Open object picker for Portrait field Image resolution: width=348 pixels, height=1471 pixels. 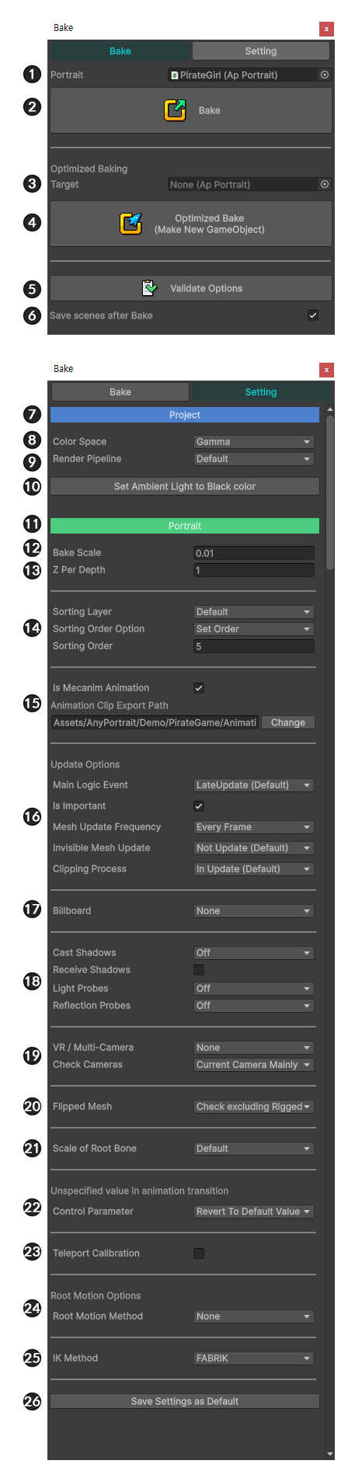pyautogui.click(x=325, y=75)
